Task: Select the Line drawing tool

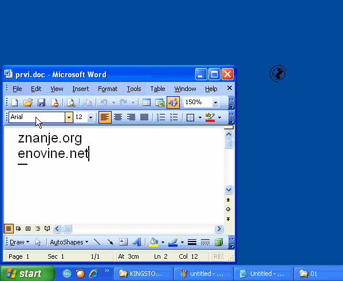Action: pos(97,242)
